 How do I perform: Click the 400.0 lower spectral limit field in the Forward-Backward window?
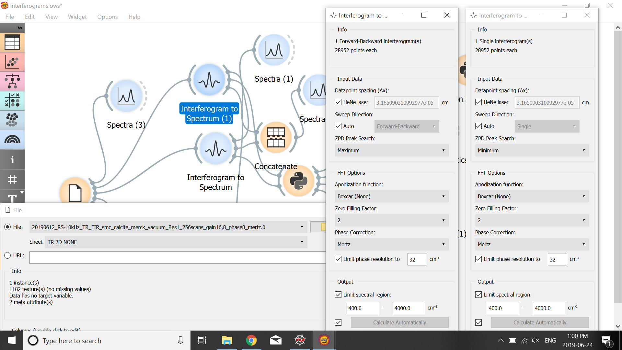[362, 308]
